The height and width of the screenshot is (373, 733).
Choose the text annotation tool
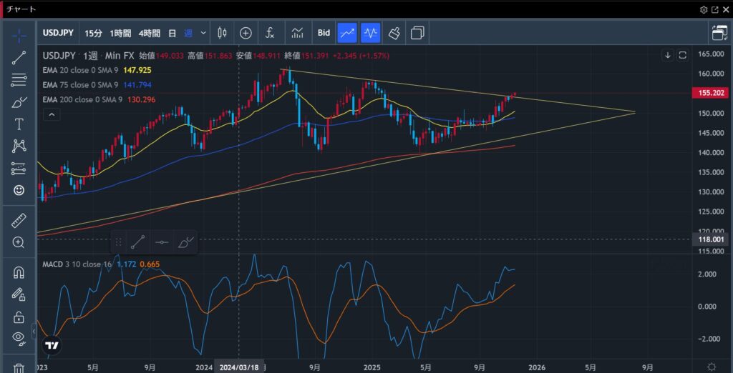19,124
